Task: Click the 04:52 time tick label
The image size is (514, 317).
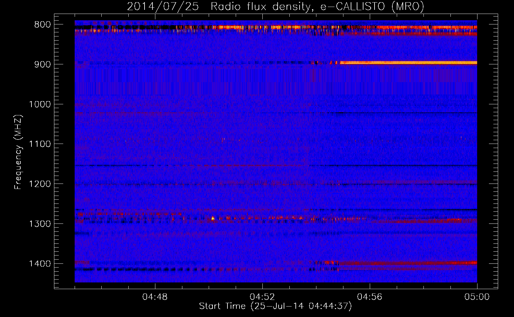Action: (x=262, y=297)
